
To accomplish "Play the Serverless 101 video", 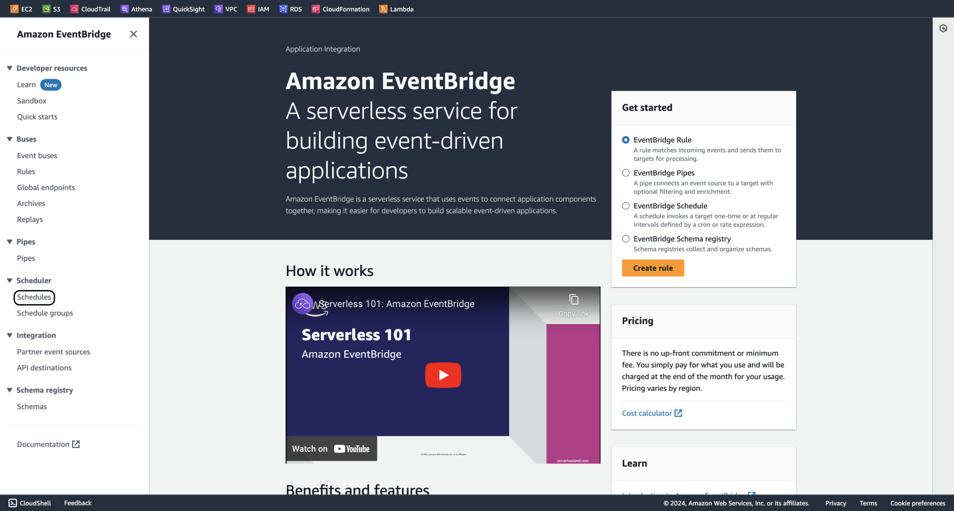I will (x=443, y=375).
